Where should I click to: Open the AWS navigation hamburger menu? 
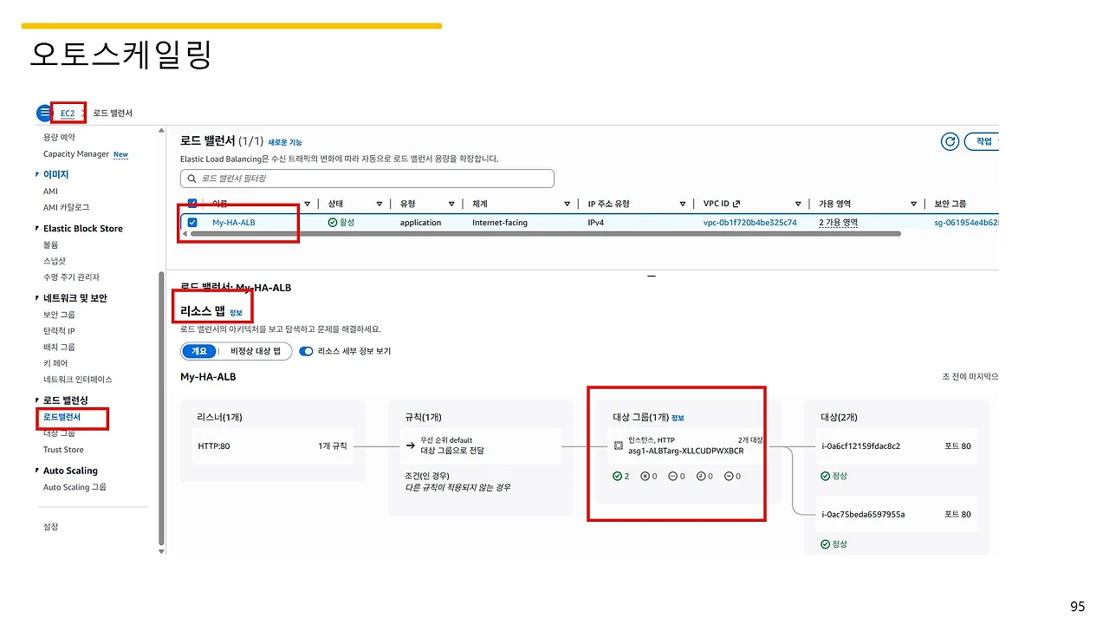[45, 113]
